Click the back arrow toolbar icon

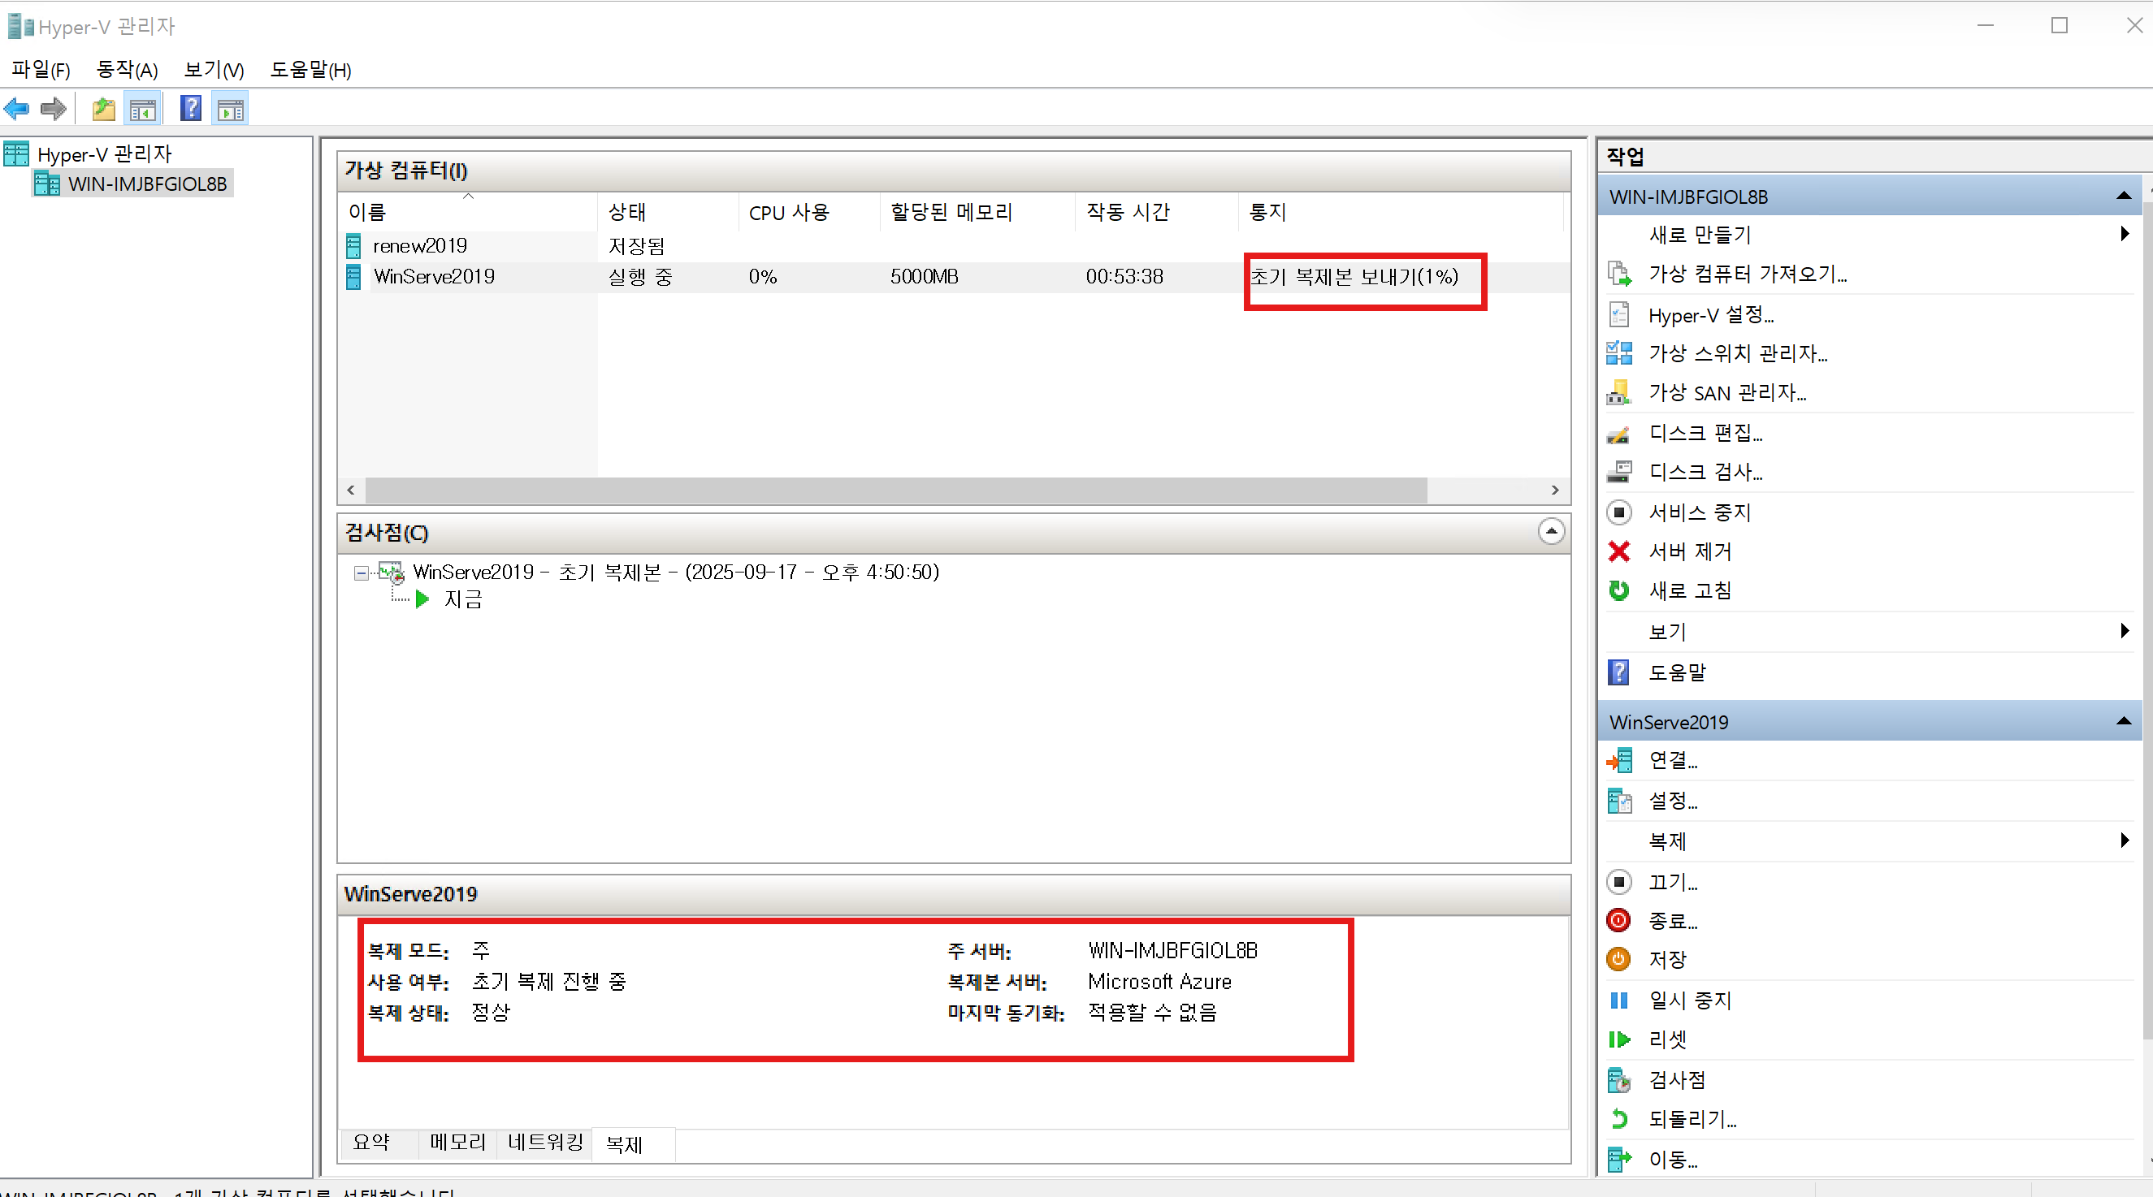(17, 109)
